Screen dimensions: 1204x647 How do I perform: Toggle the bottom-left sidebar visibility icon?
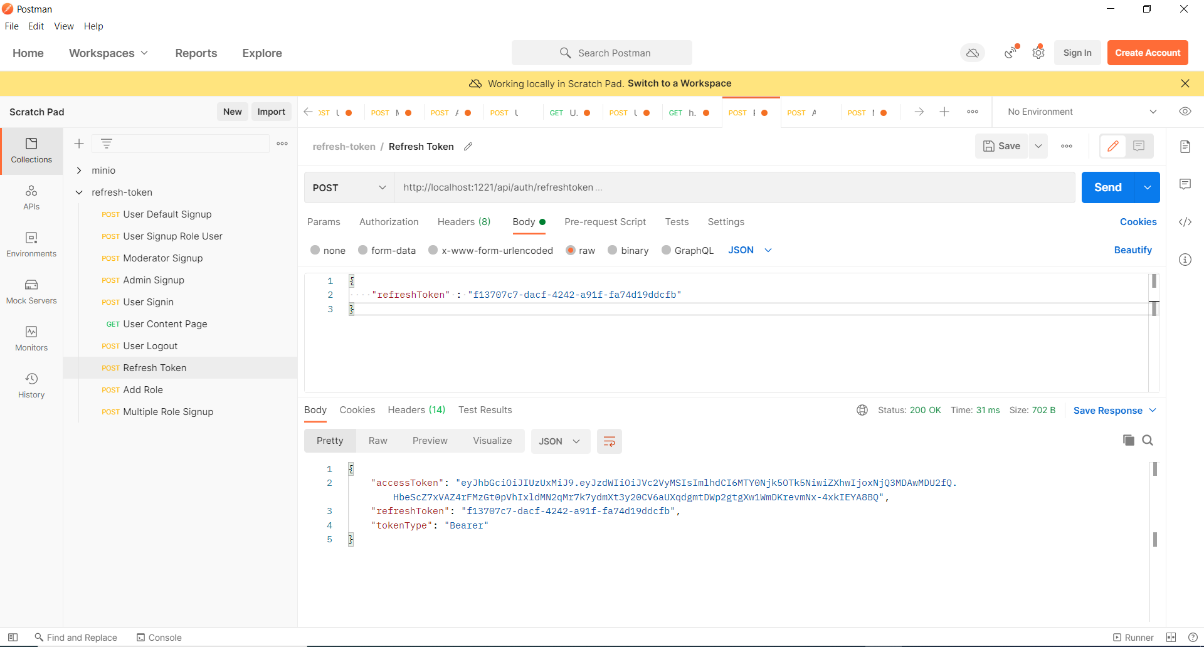[13, 638]
